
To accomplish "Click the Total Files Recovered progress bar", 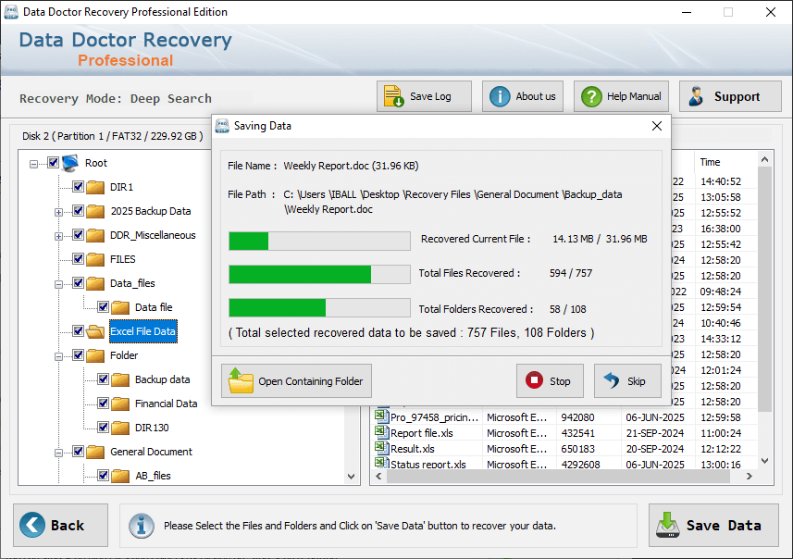I will click(x=319, y=274).
